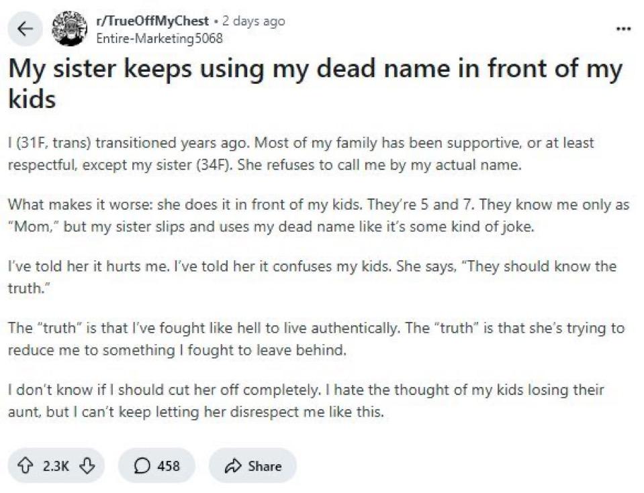The height and width of the screenshot is (493, 644).
Task: Click the quoted word "Mom" in the post
Action: (x=32, y=226)
